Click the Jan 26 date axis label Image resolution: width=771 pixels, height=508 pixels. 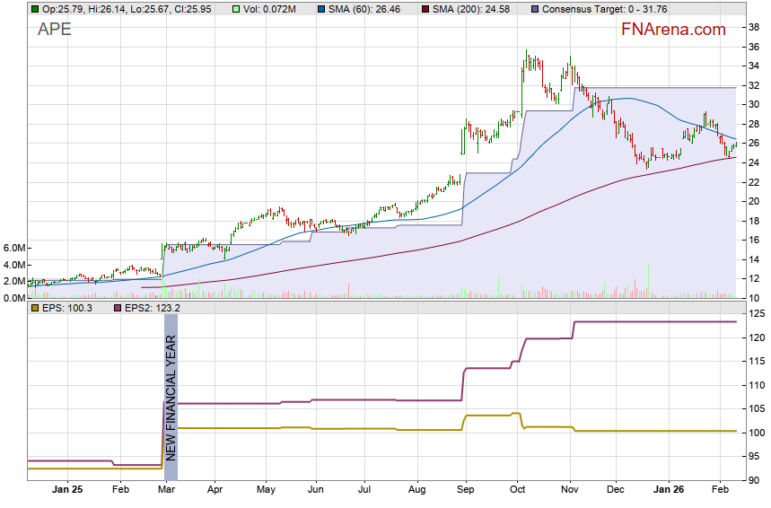666,491
